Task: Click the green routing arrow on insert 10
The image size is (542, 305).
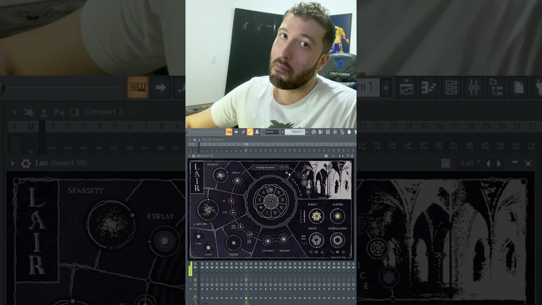Action: (x=246, y=299)
